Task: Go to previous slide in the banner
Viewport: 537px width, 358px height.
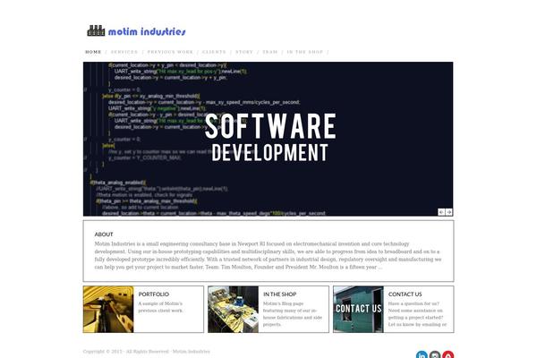Action: coord(441,212)
